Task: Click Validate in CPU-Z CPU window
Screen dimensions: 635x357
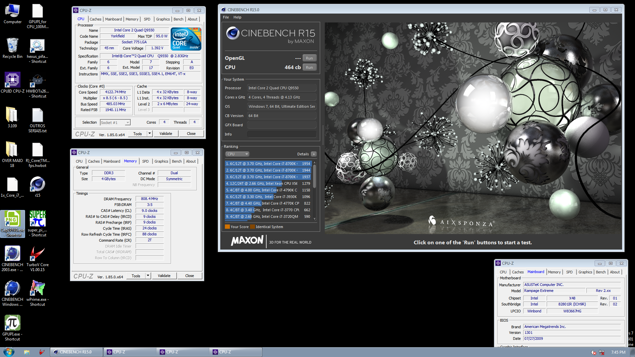Action: point(166,134)
